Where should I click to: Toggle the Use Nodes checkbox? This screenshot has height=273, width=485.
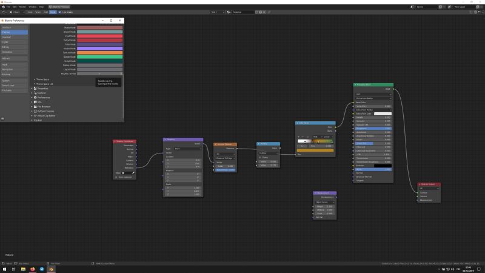click(59, 12)
